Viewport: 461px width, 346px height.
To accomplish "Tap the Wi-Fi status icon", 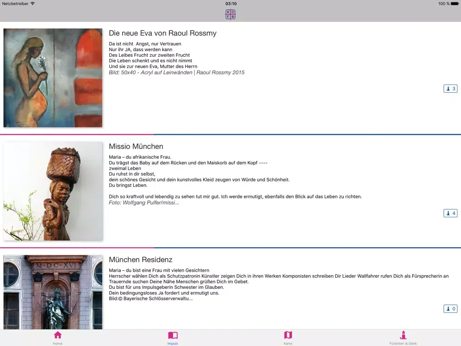I will click(33, 4).
